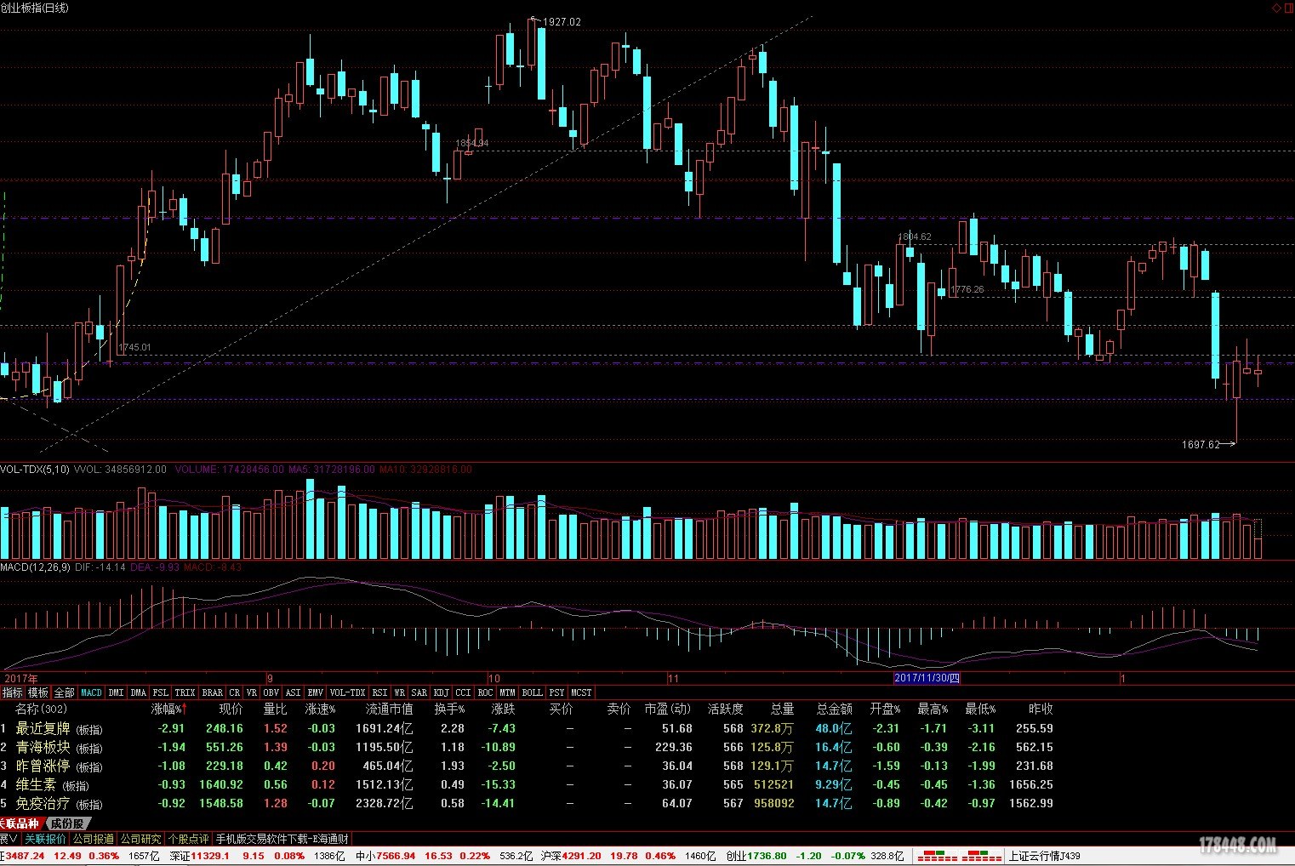Sort by the 涨幅% column header
The height and width of the screenshot is (866, 1295).
click(x=169, y=709)
